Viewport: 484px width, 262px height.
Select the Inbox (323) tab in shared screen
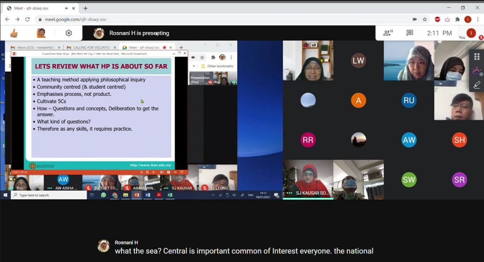(x=35, y=48)
